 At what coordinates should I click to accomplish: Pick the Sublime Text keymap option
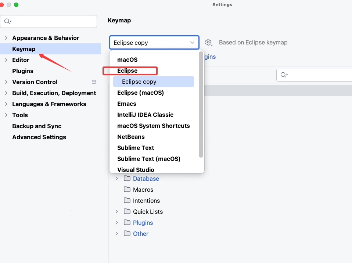pos(136,148)
